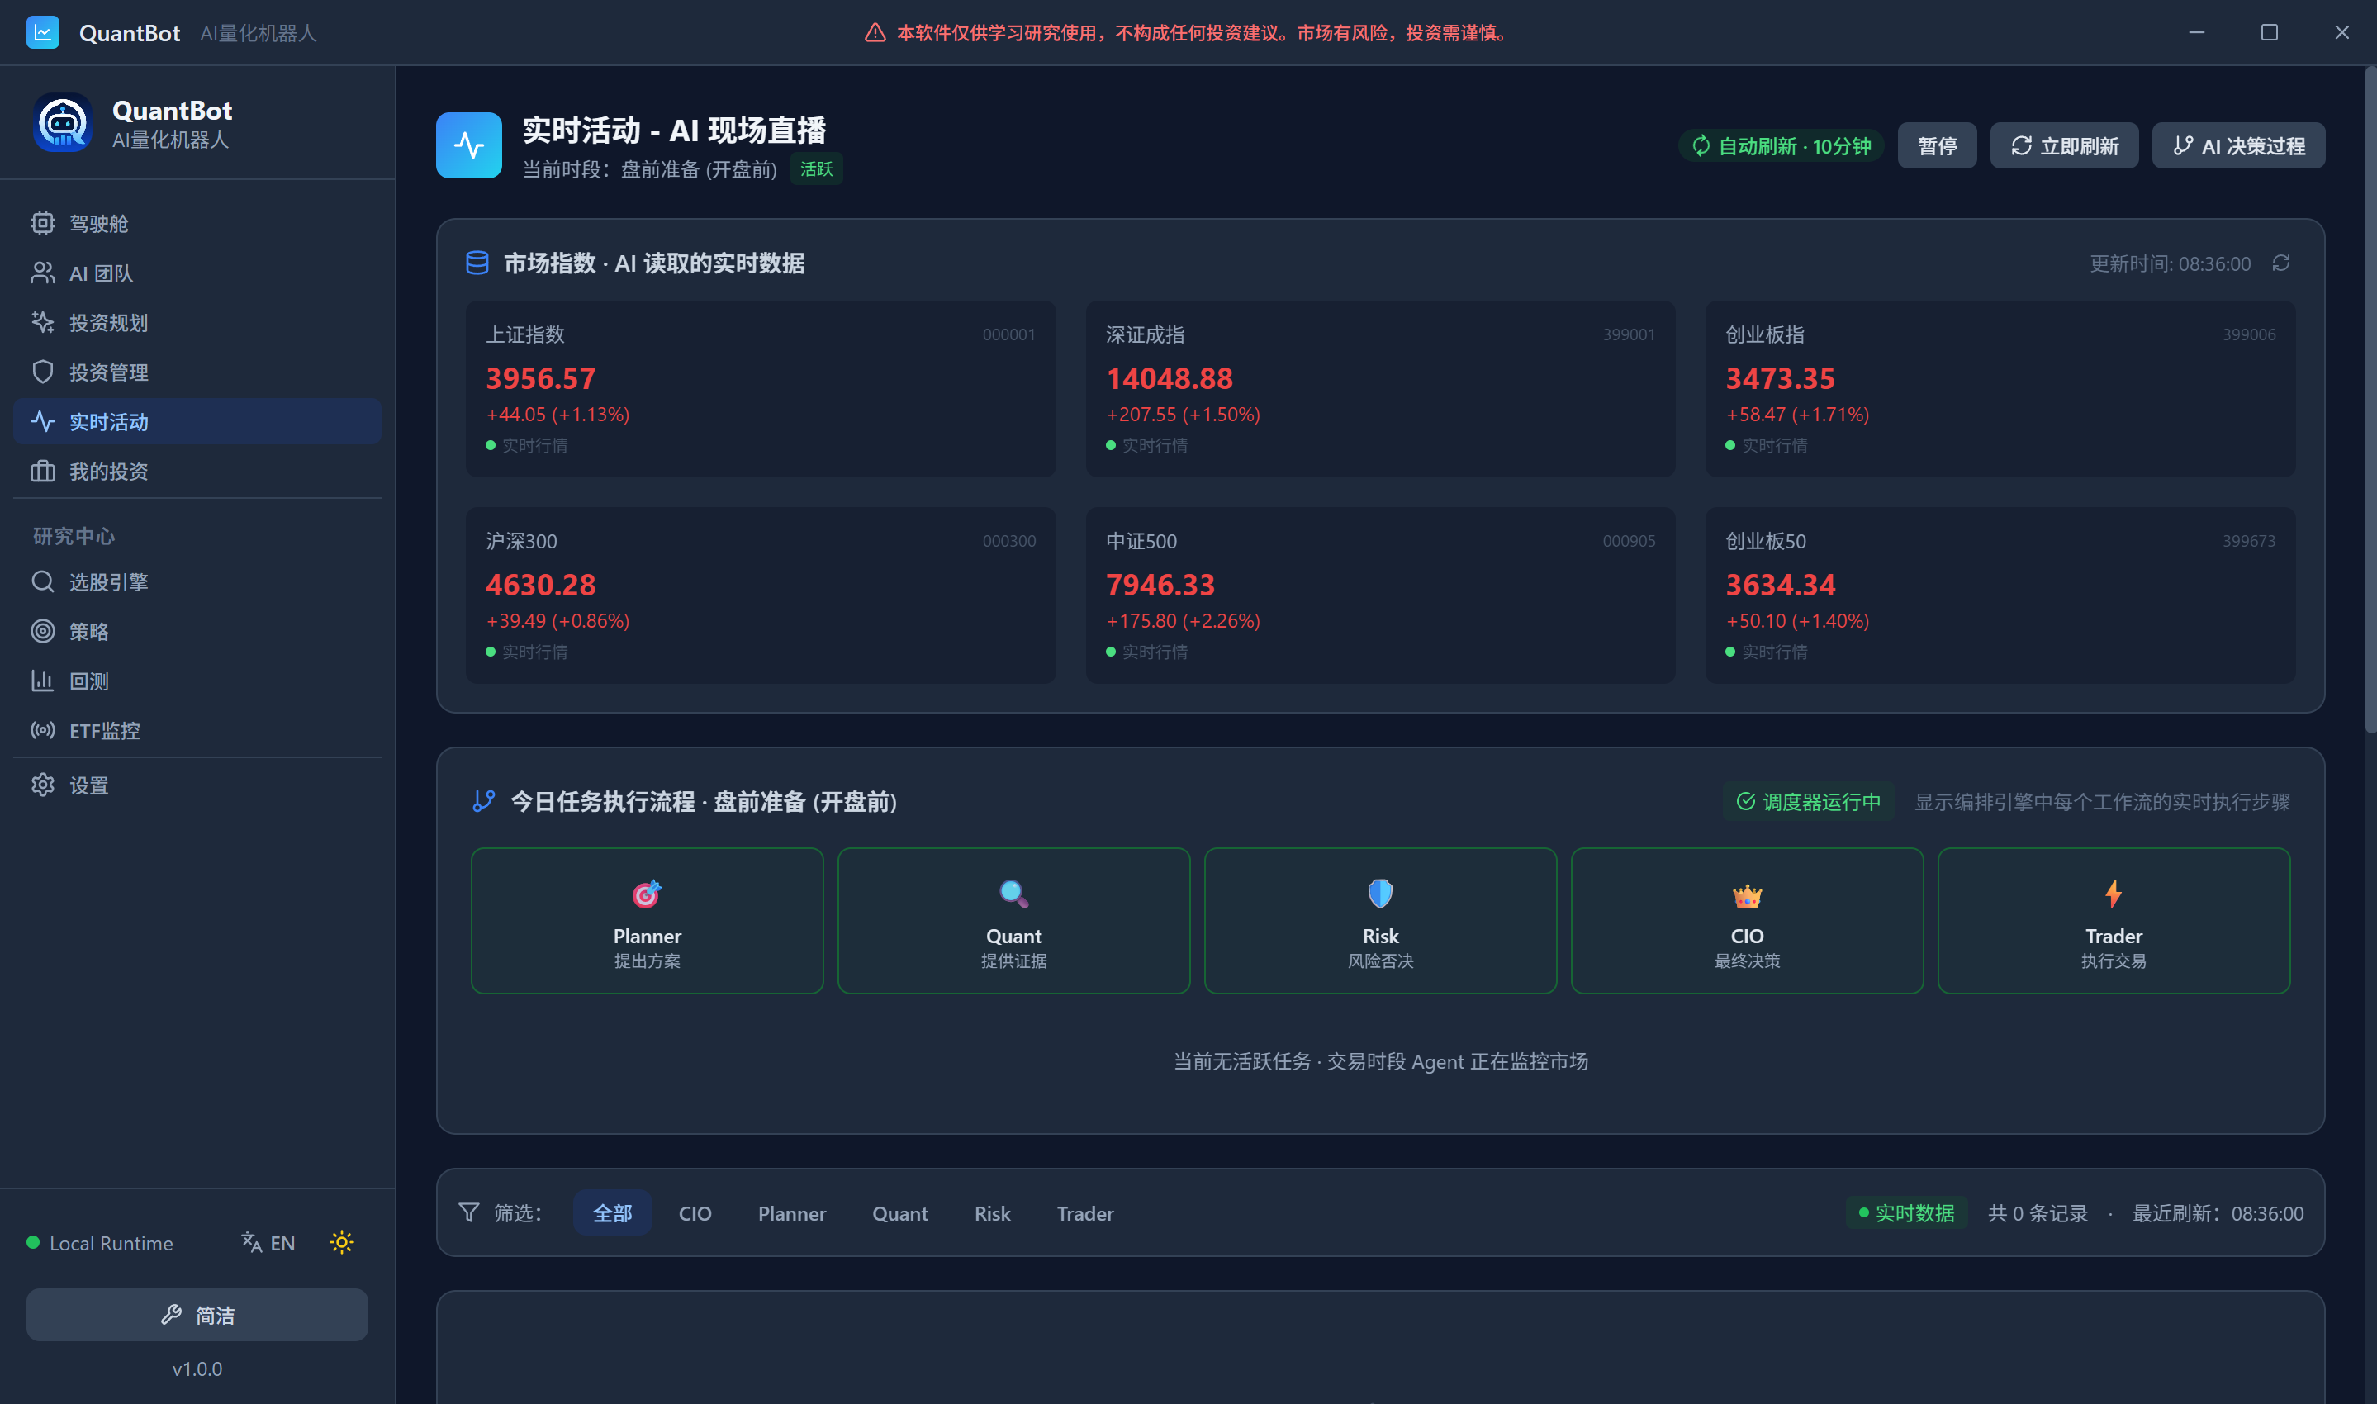
Task: Pause refreshing with 暂停 button
Action: [1937, 145]
